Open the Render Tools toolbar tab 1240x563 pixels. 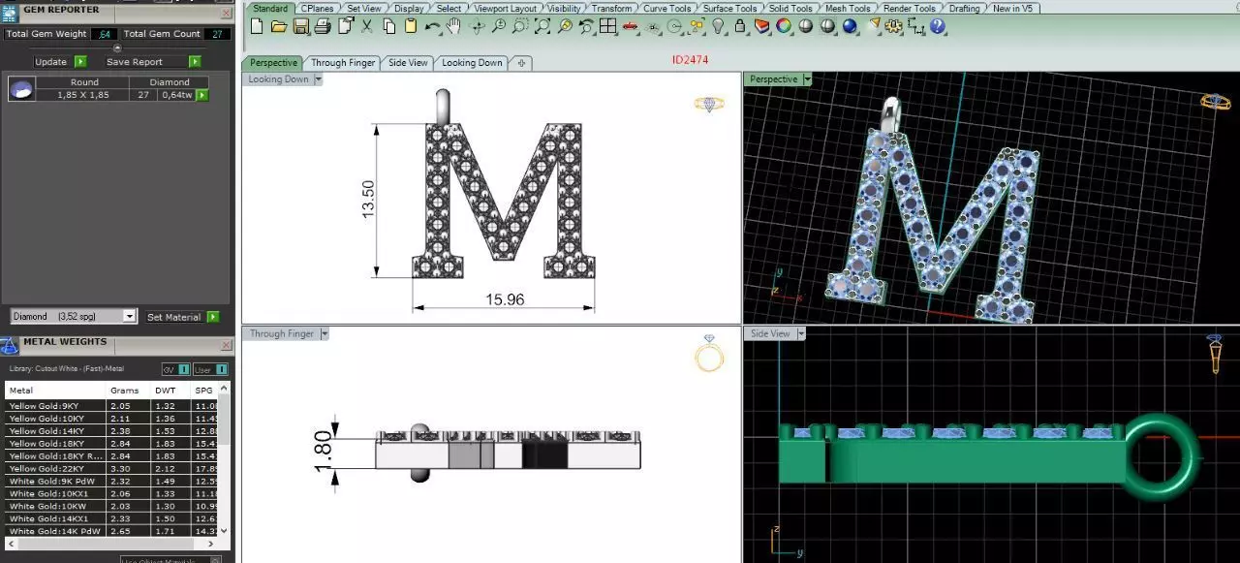pos(909,9)
